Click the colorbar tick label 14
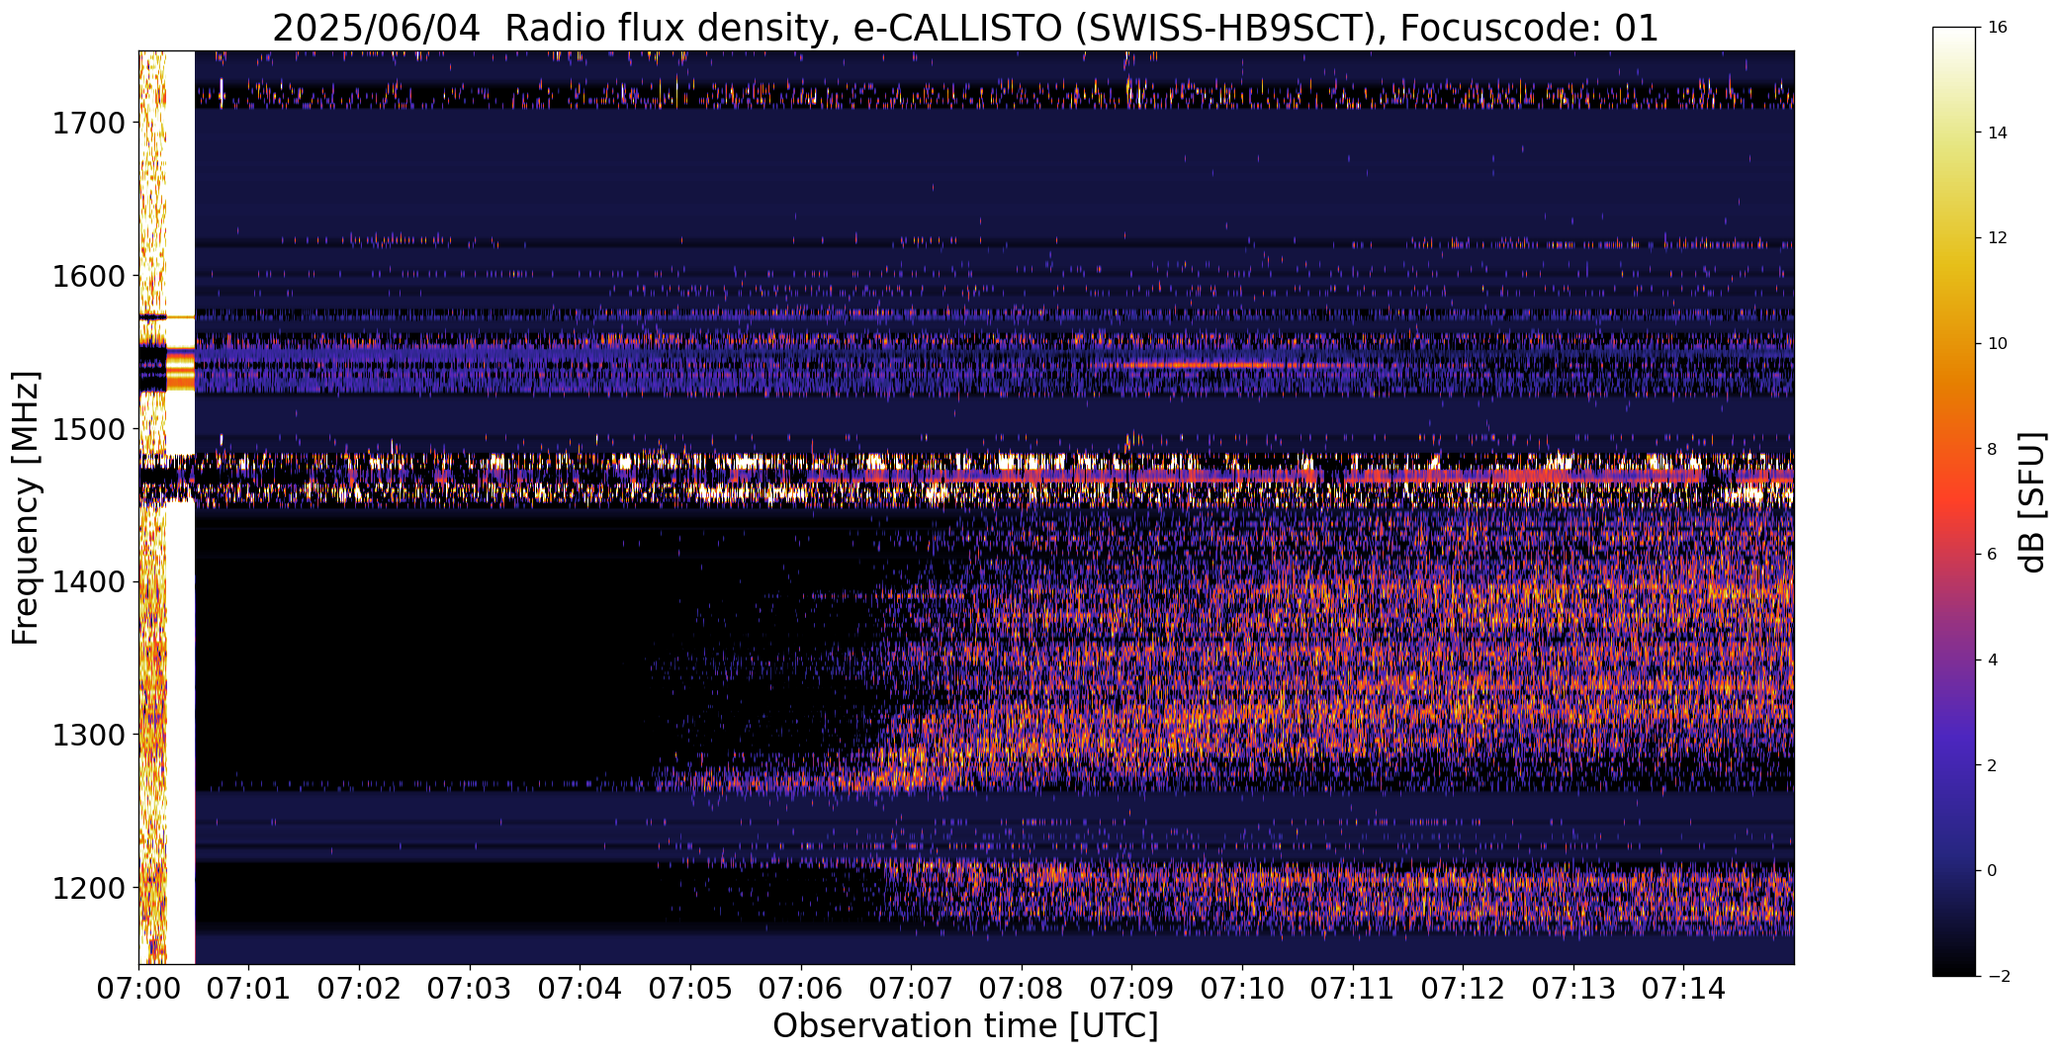 coord(1998,132)
